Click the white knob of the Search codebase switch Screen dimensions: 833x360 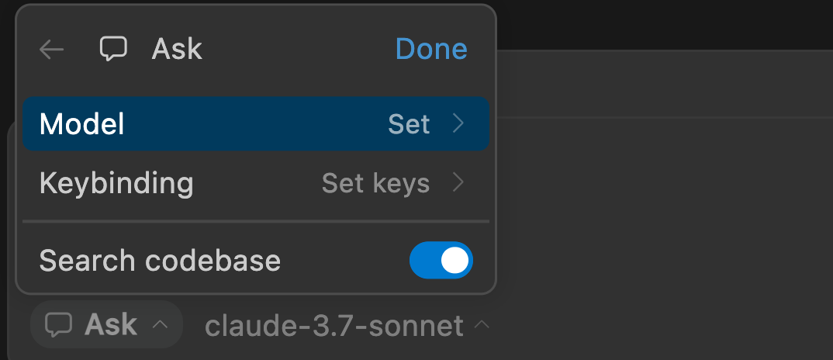[455, 261]
